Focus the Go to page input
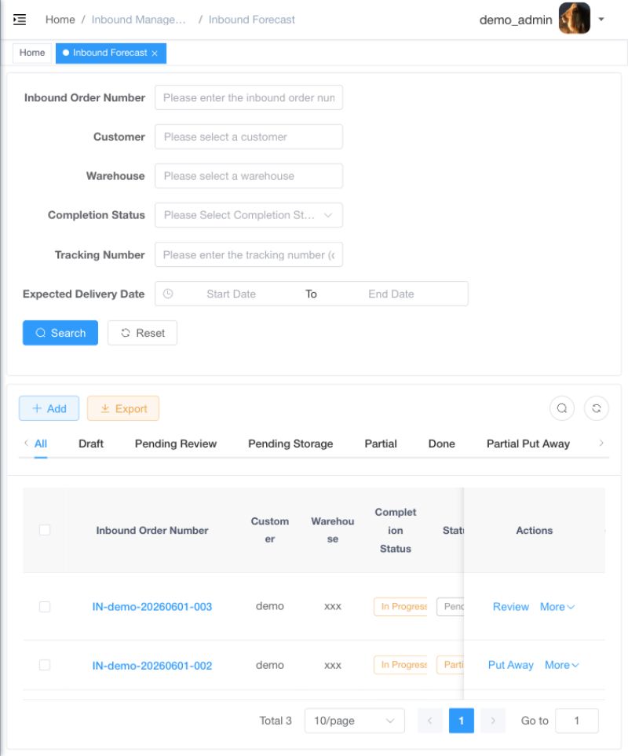628x756 pixels. 576,721
